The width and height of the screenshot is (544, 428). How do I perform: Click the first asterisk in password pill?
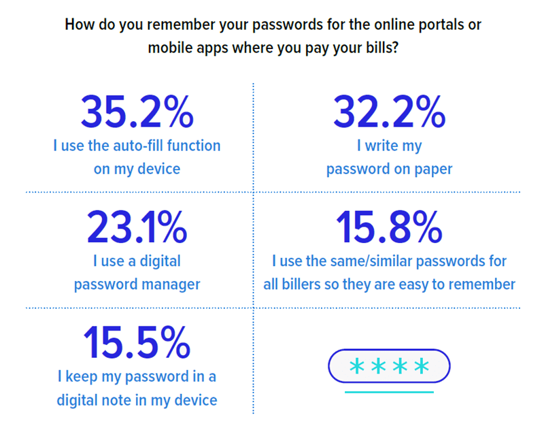[357, 366]
